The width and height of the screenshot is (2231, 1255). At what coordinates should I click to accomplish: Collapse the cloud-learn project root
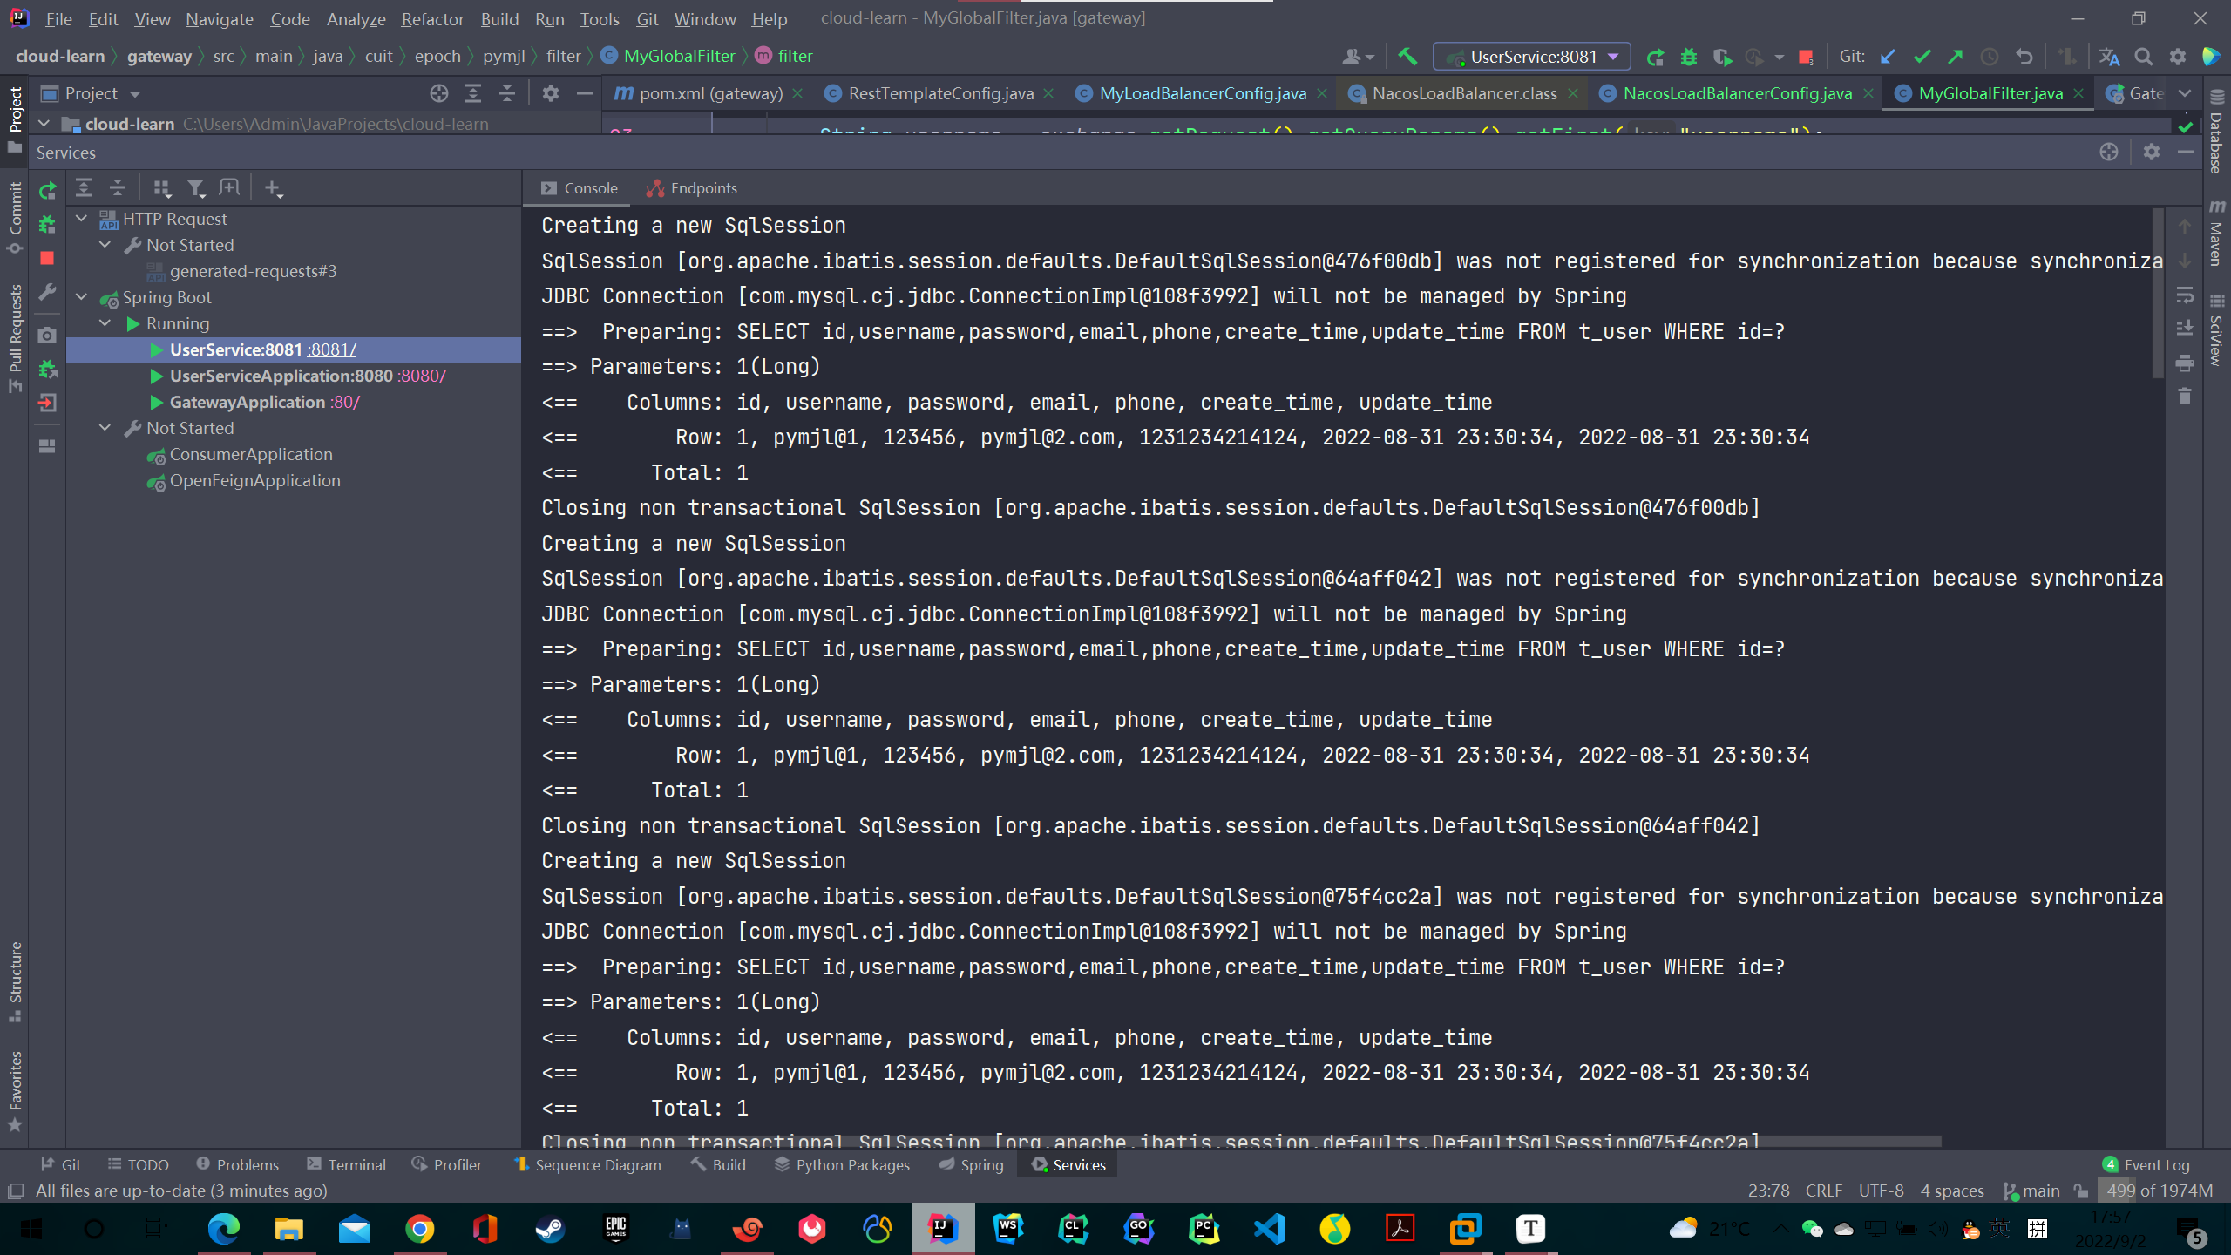(44, 124)
